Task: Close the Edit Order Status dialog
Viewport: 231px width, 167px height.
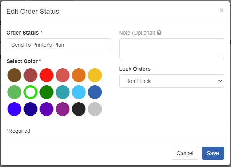Action: pyautogui.click(x=221, y=10)
